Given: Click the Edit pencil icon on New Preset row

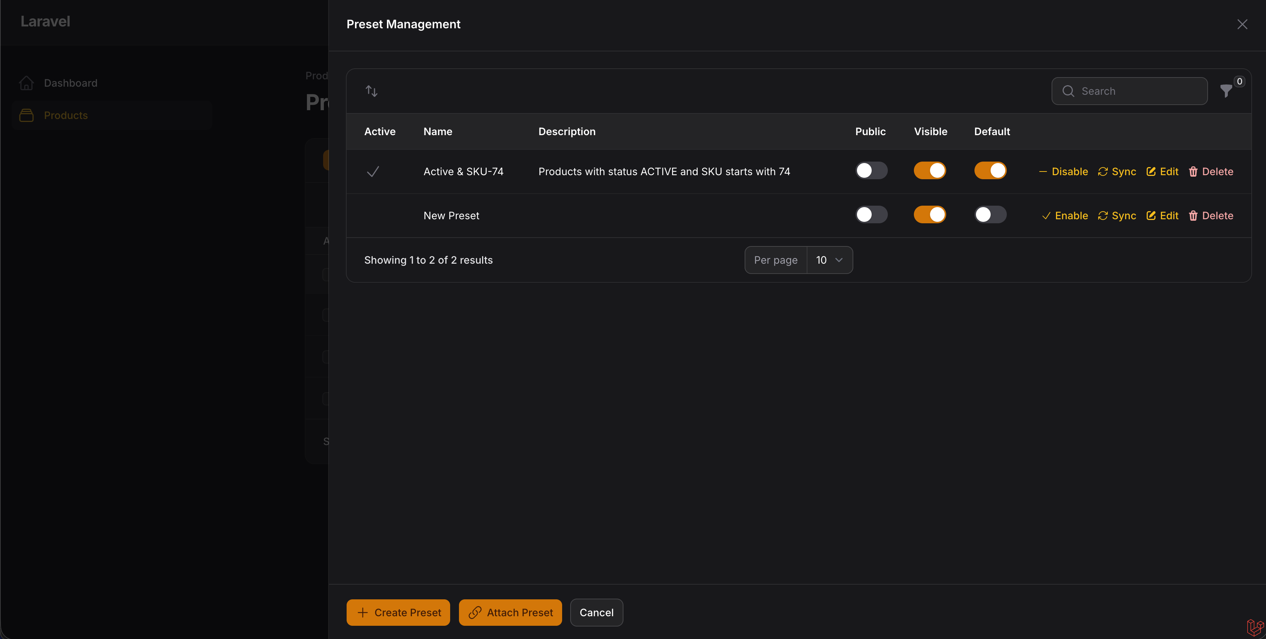Looking at the screenshot, I should pos(1150,215).
